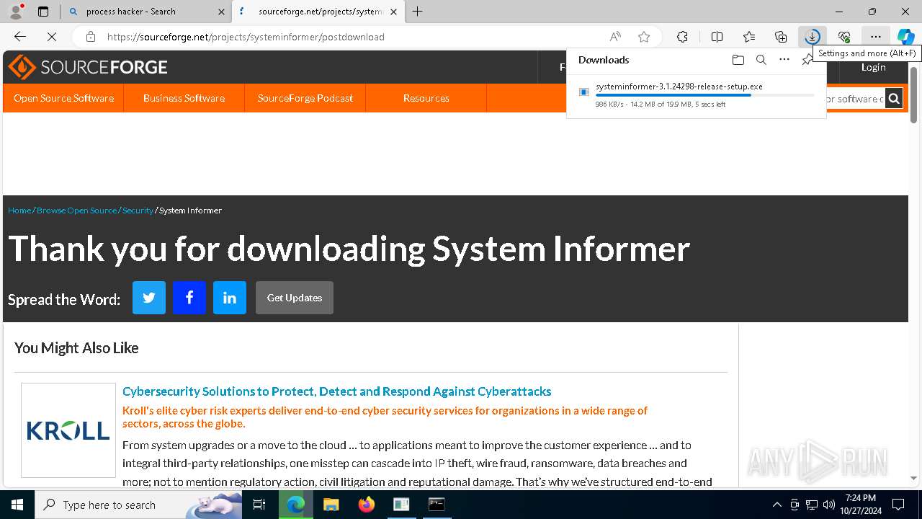The image size is (922, 519).
Task: Click the SourceForge logo
Action: pos(88,67)
